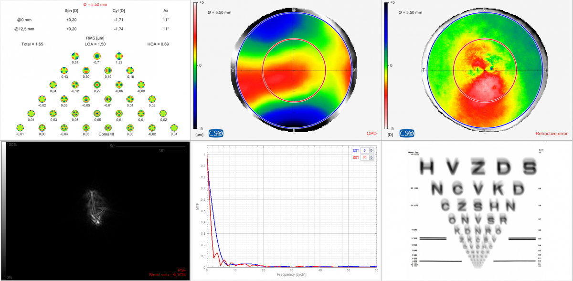Click the Zernike icon valued -0,18
573x281 pixels.
(x=130, y=71)
